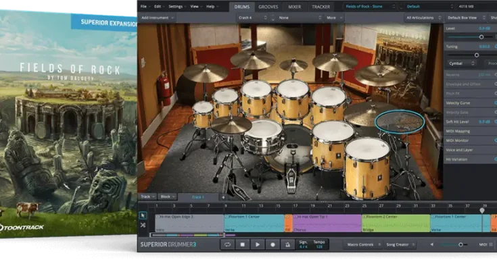Select the scissors cut tool
This screenshot has width=497, height=270.
click(143, 226)
